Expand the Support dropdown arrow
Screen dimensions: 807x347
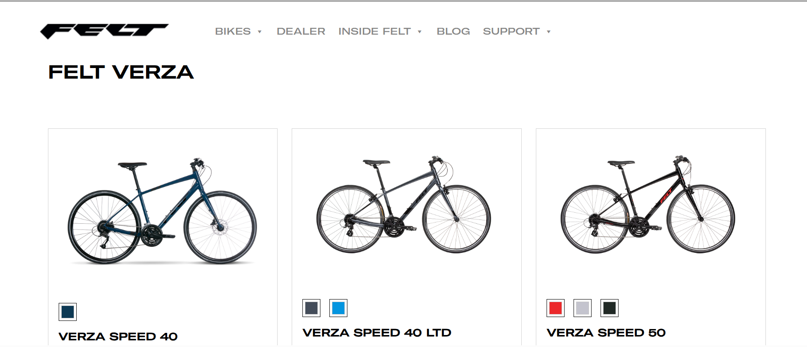point(549,32)
